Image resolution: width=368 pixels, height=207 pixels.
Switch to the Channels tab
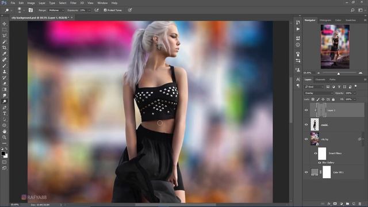click(x=320, y=79)
